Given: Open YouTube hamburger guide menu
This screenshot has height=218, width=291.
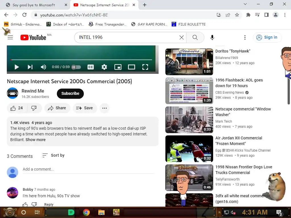Looking at the screenshot, I should (10, 37).
